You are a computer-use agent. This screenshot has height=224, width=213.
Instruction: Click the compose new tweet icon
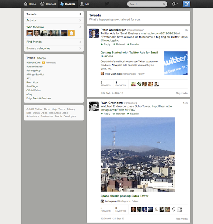click(x=186, y=4)
